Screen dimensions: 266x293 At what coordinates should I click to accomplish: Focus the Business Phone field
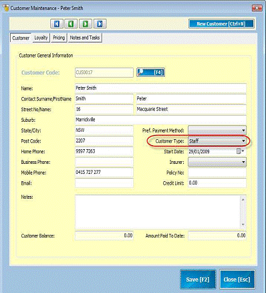(104, 162)
